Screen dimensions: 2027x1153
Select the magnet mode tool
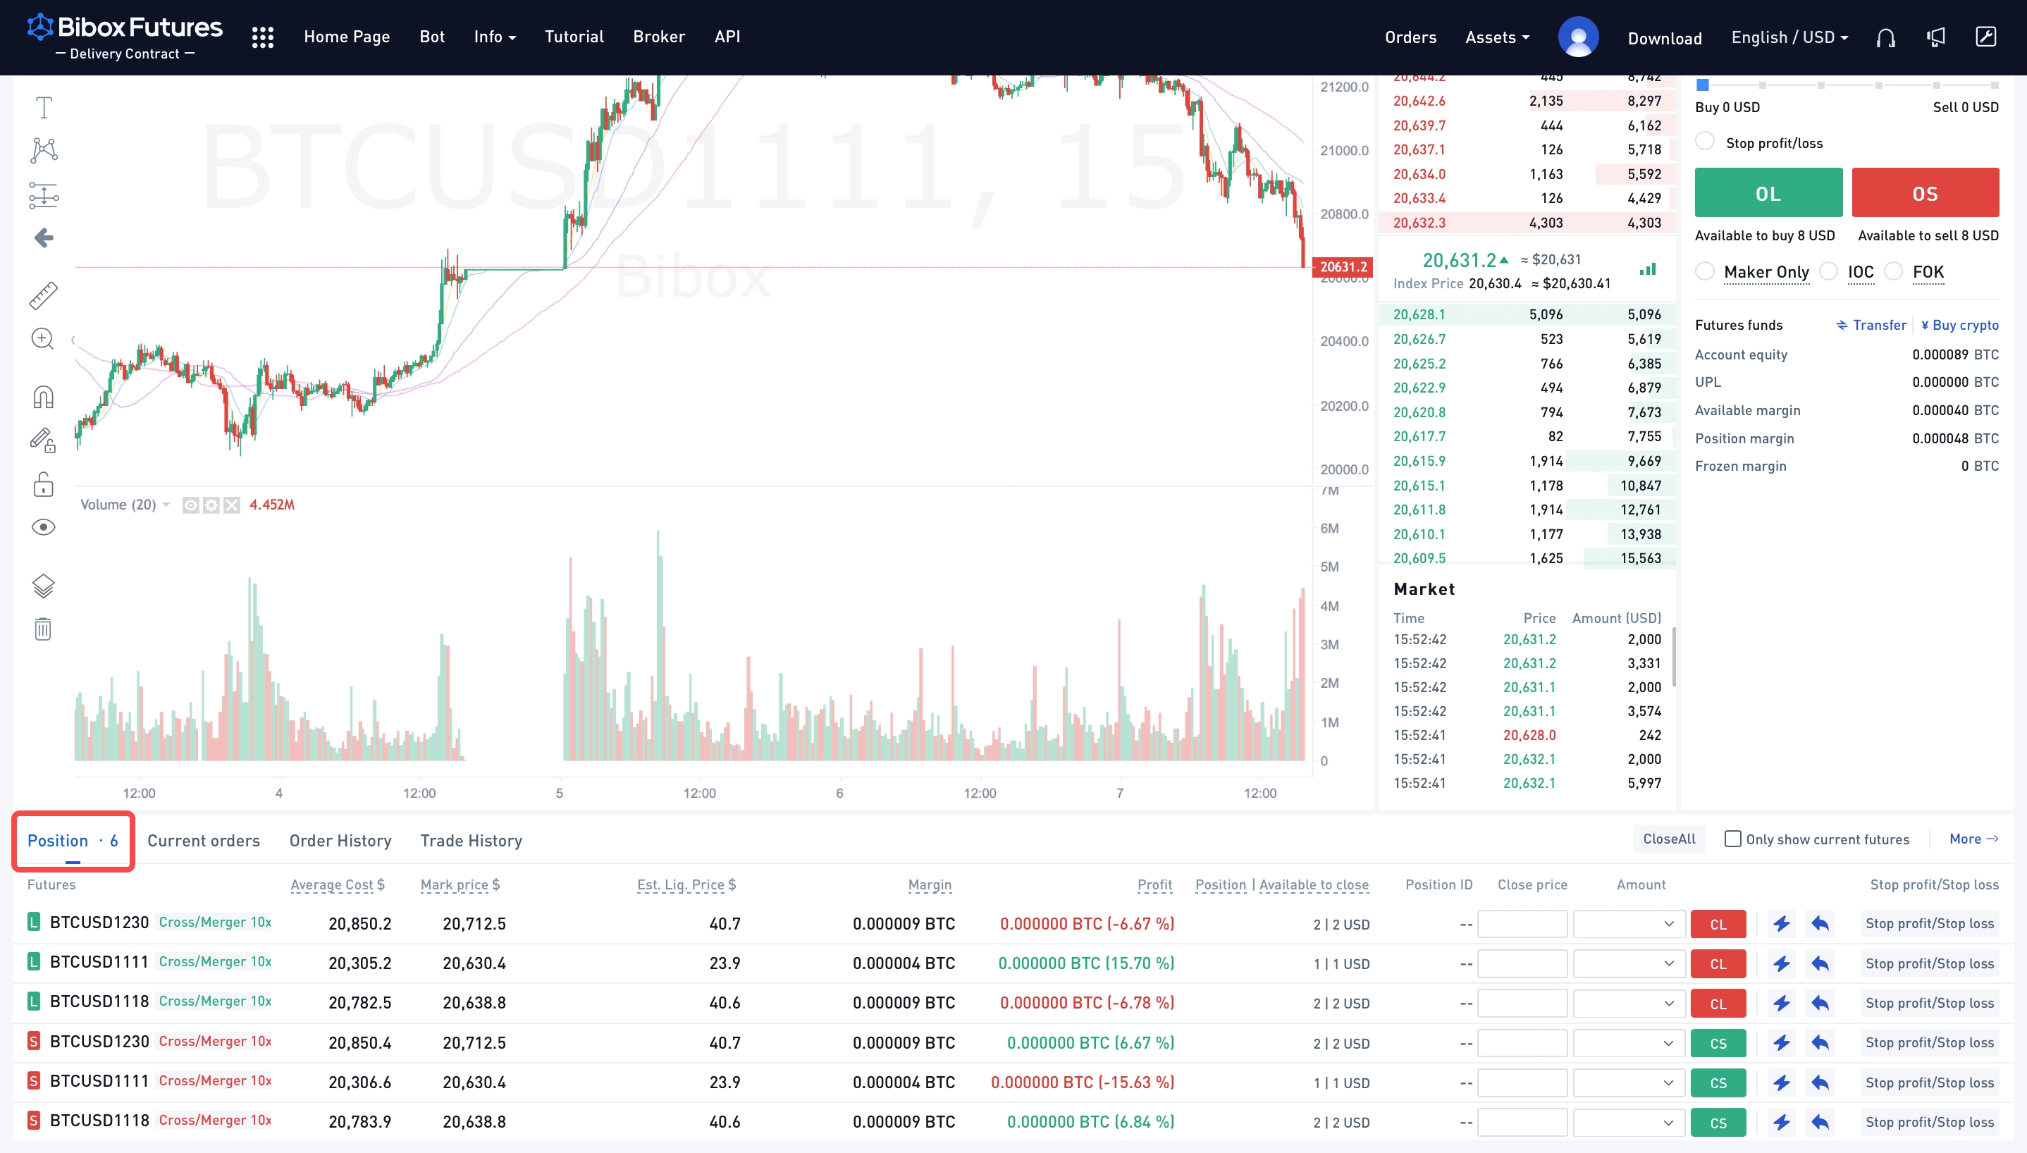coord(44,397)
